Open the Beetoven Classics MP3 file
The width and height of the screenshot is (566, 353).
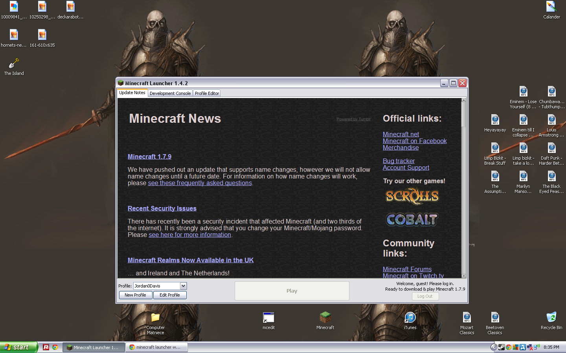495,323
